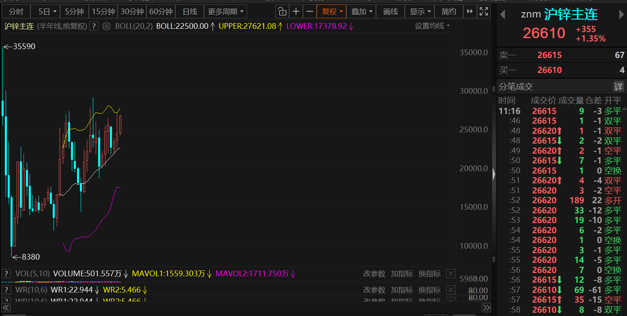This screenshot has width=627, height=316.
Task: Close the first WR indicator panel
Action: [x=451, y=290]
